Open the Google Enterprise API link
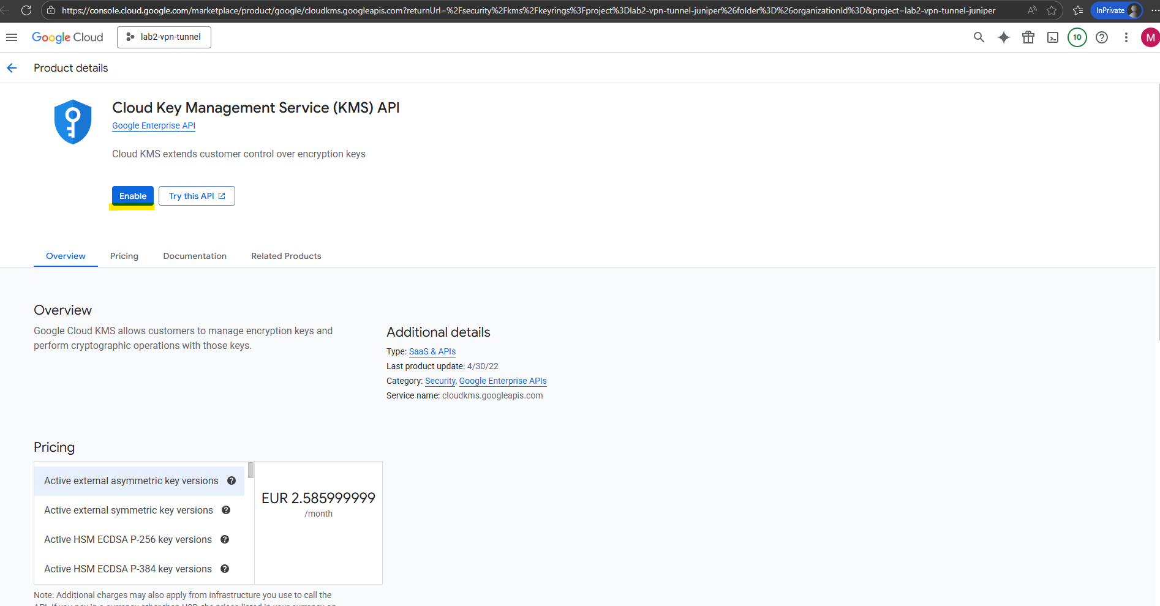This screenshot has height=606, width=1160. coord(154,125)
